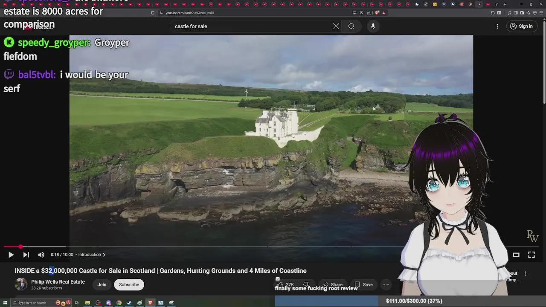Switch to the TikTok tab
The height and width of the screenshot is (307, 546).
497,4
